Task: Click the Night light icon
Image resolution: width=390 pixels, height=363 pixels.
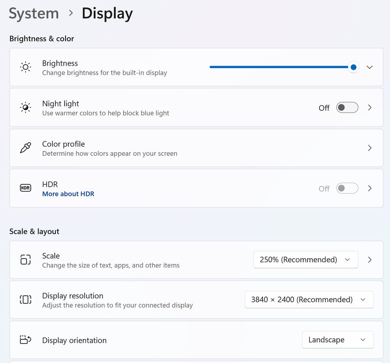Action: (x=26, y=108)
